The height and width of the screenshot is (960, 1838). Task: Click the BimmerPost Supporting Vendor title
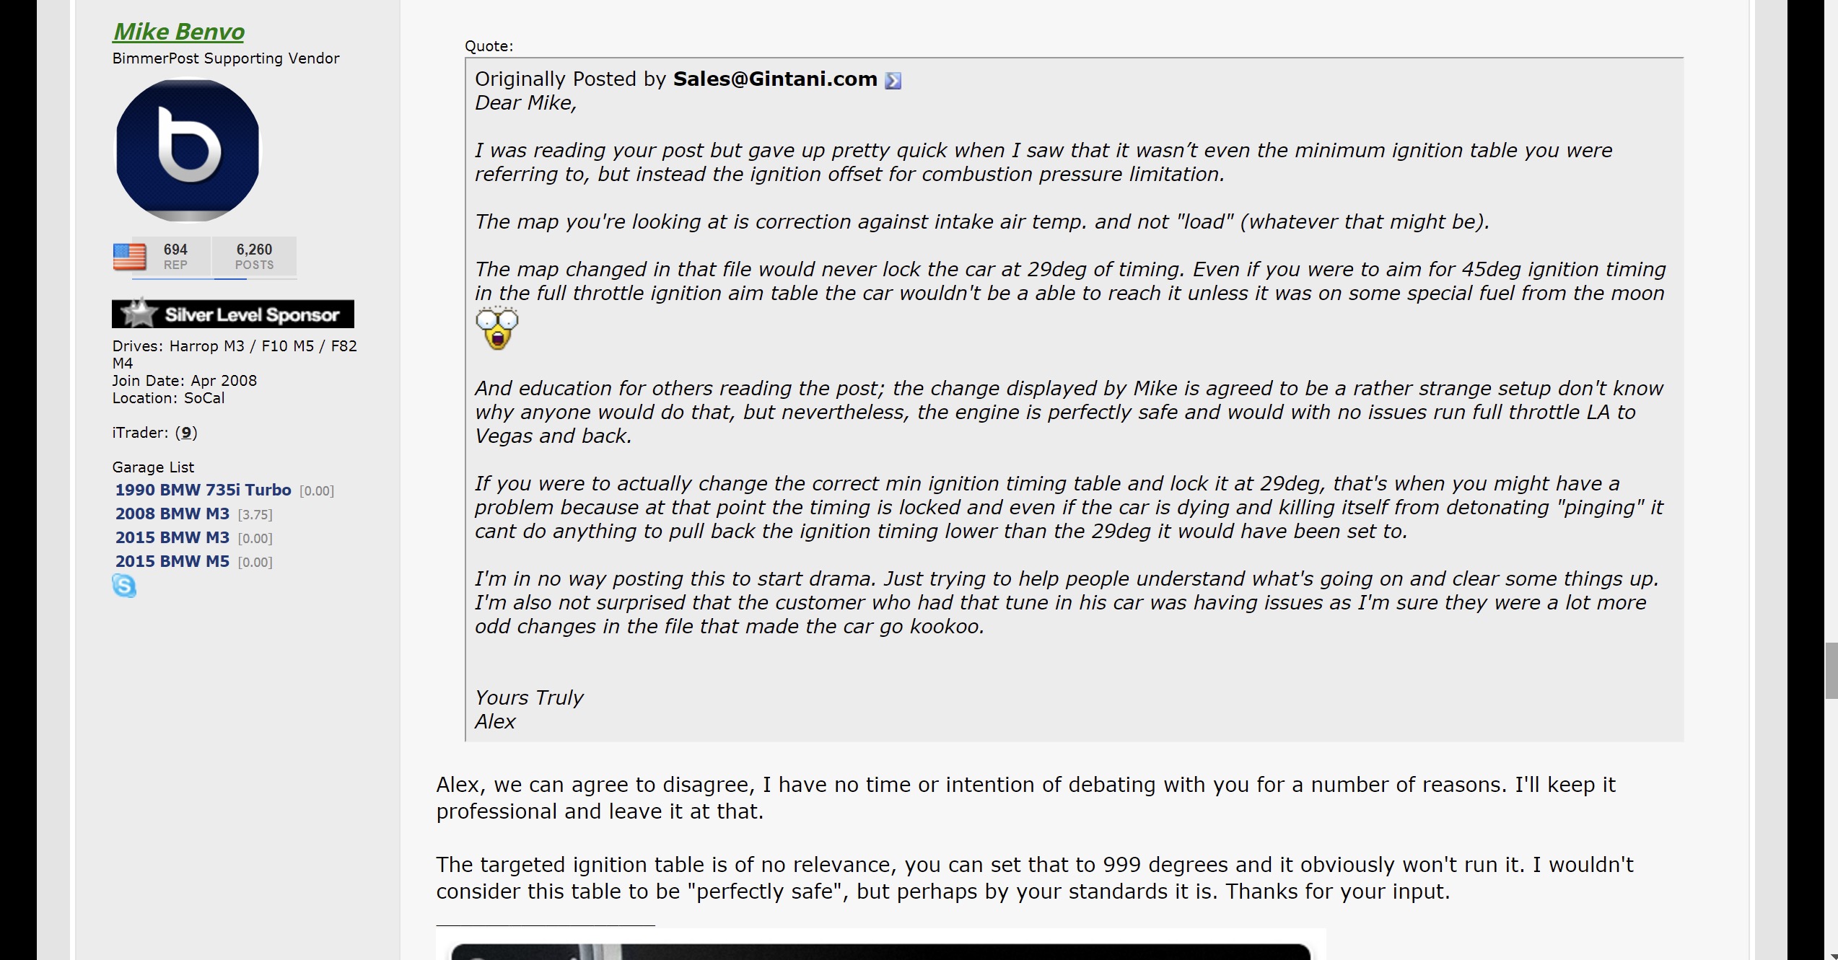pos(226,58)
